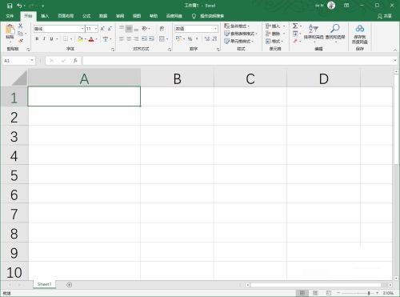Toggle Underline formatting

click(x=51, y=39)
